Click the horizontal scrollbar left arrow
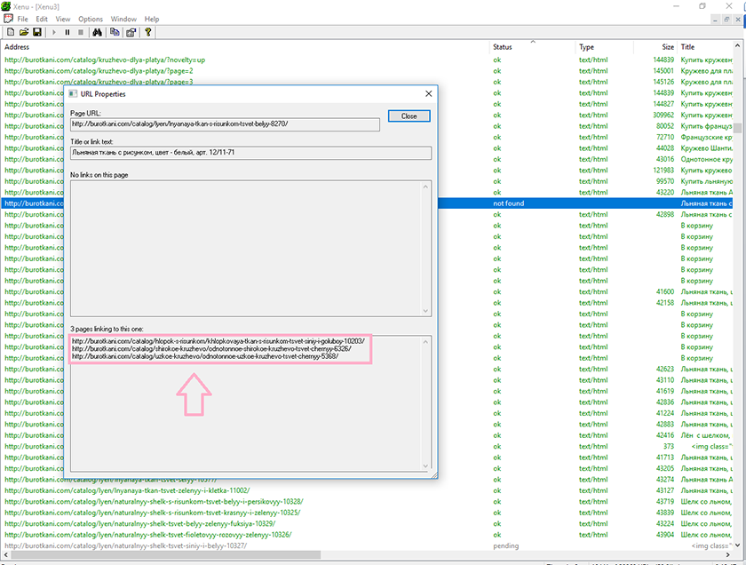Viewport: 746px width, 565px height. pos(5,555)
